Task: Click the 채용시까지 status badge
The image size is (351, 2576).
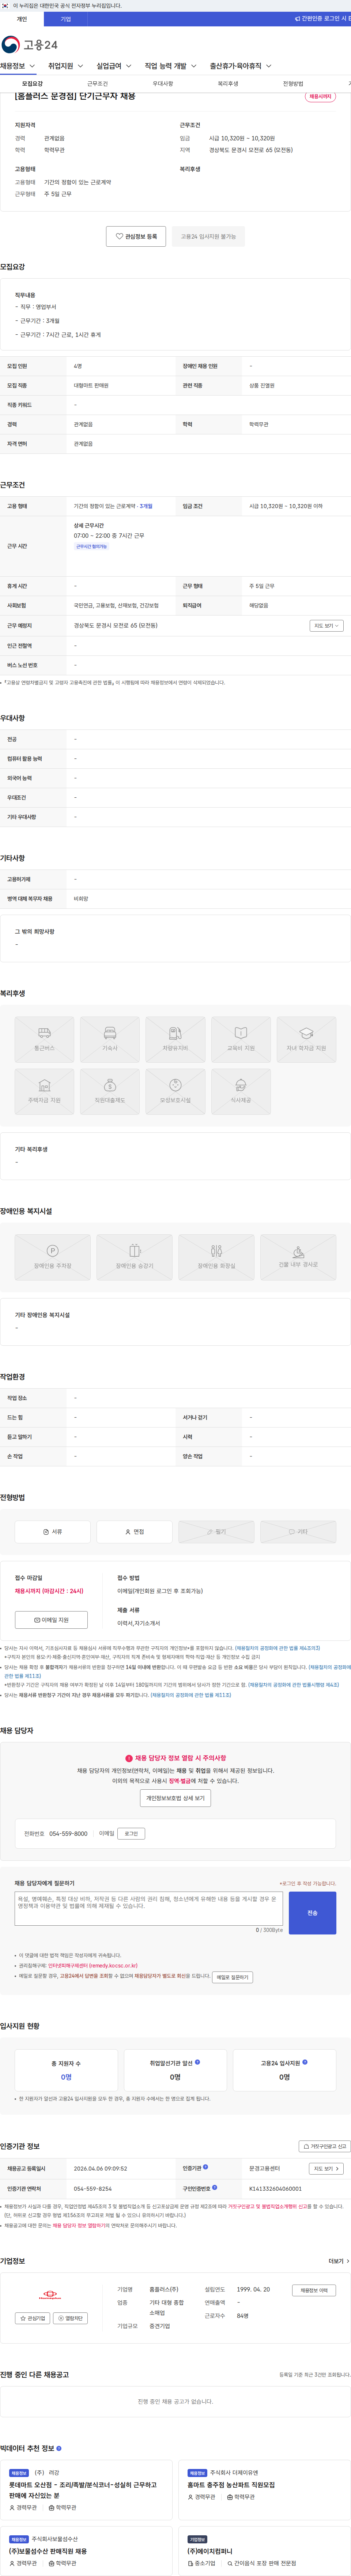Action: (x=320, y=97)
